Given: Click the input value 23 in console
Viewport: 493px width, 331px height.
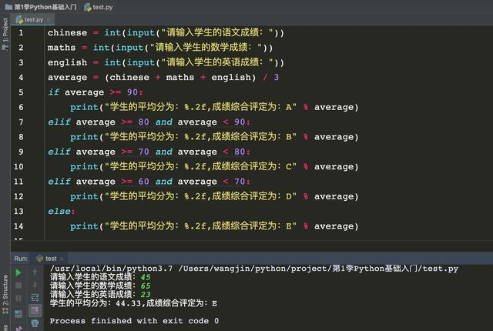Looking at the screenshot, I should coord(146,294).
